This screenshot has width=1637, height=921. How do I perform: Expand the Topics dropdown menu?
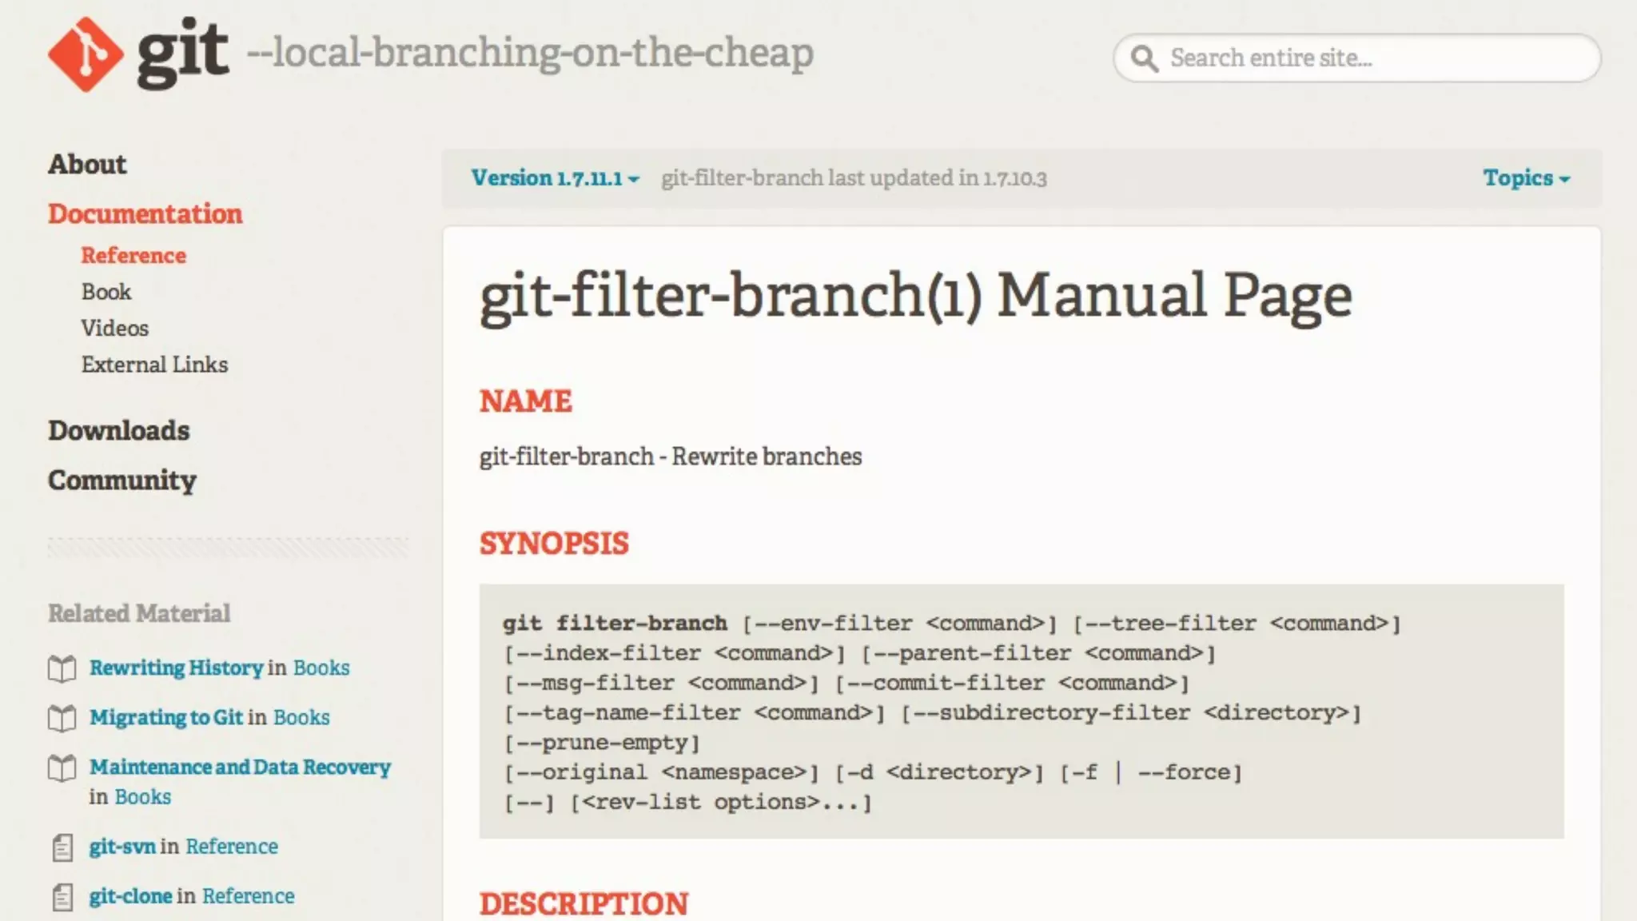(x=1525, y=177)
